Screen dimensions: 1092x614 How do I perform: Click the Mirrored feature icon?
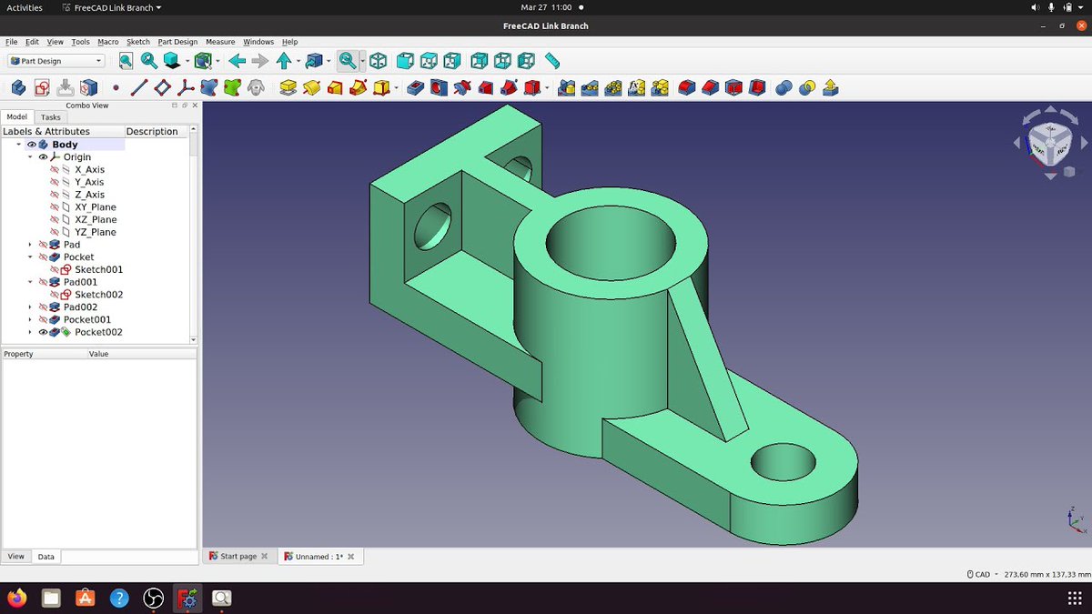pos(567,88)
